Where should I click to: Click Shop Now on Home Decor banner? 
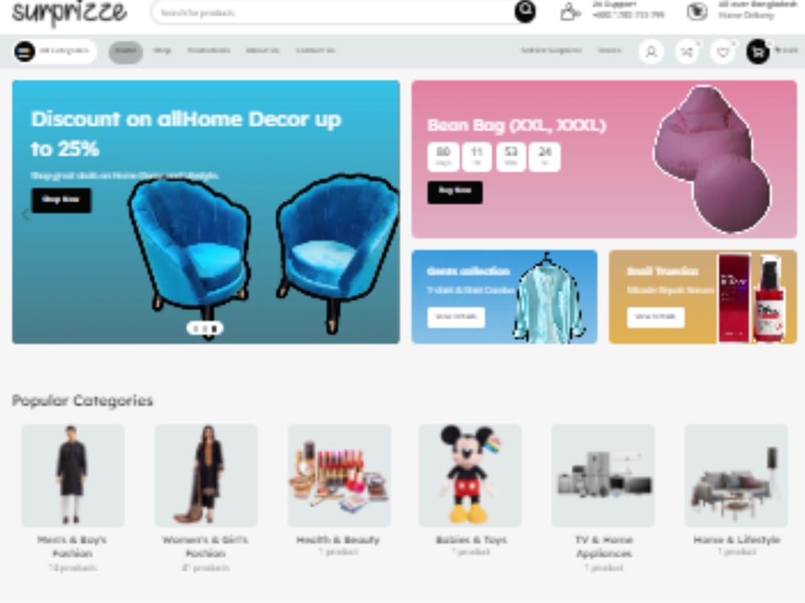tap(62, 200)
